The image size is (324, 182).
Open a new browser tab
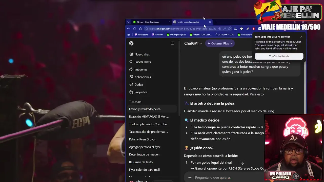[216, 22]
